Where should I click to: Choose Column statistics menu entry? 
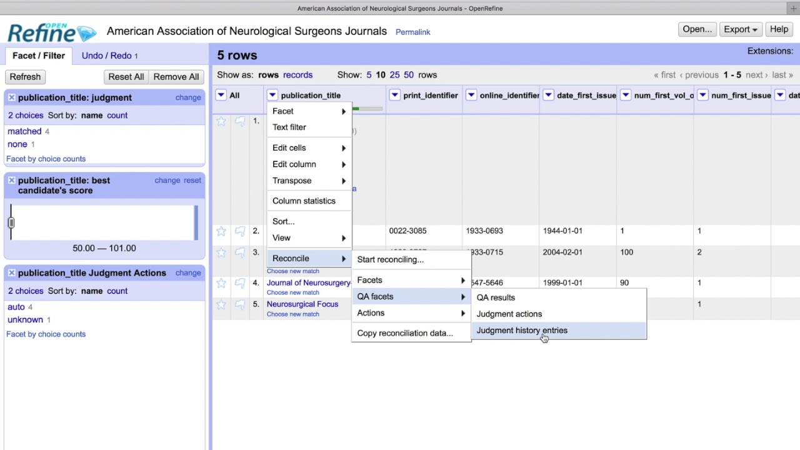[x=309, y=201]
